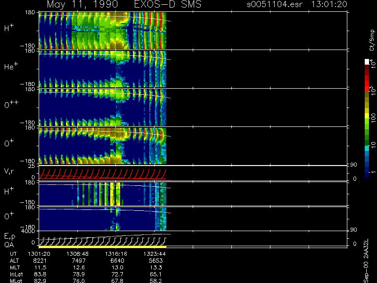Click the UT value "1308:48"
Screen dimensions: 377x283
point(77,254)
